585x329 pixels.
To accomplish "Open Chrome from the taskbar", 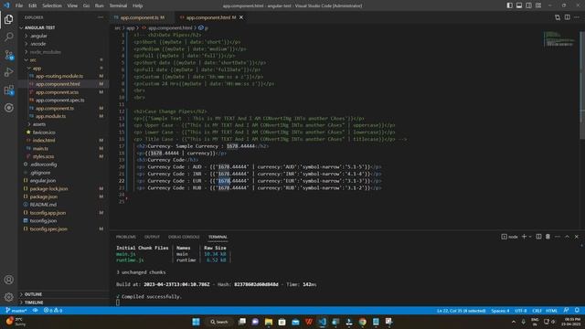I will pos(362,322).
